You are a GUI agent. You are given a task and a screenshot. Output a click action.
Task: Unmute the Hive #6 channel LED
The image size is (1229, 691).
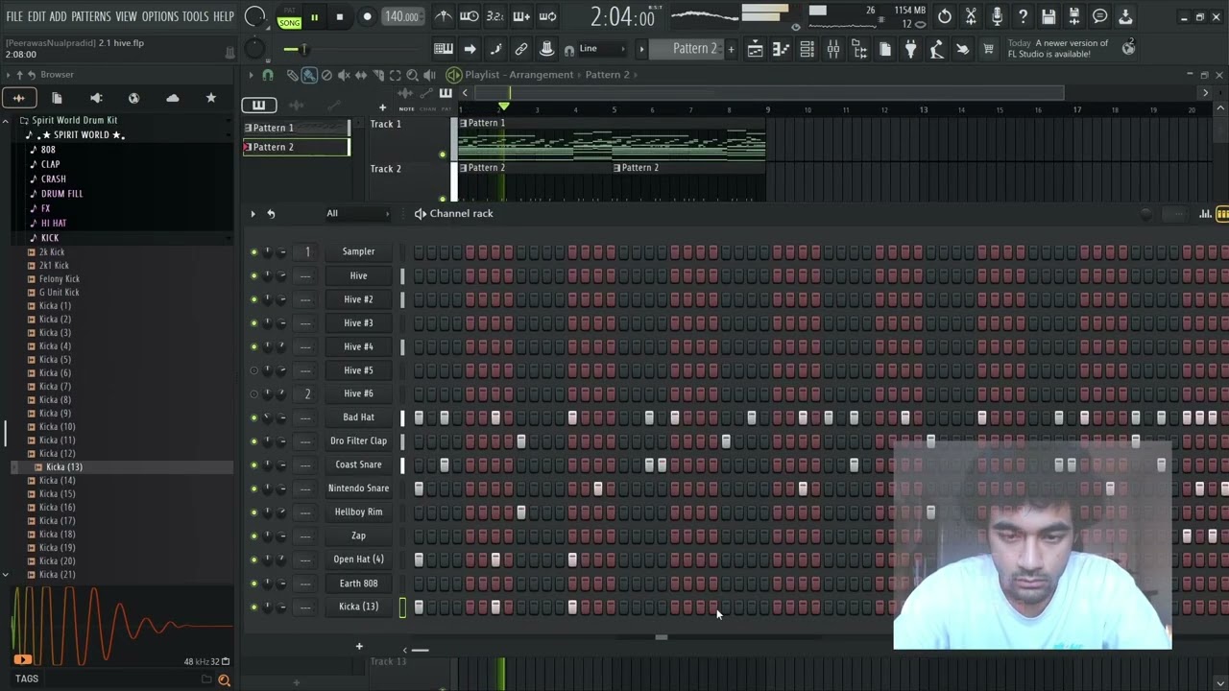point(253,394)
